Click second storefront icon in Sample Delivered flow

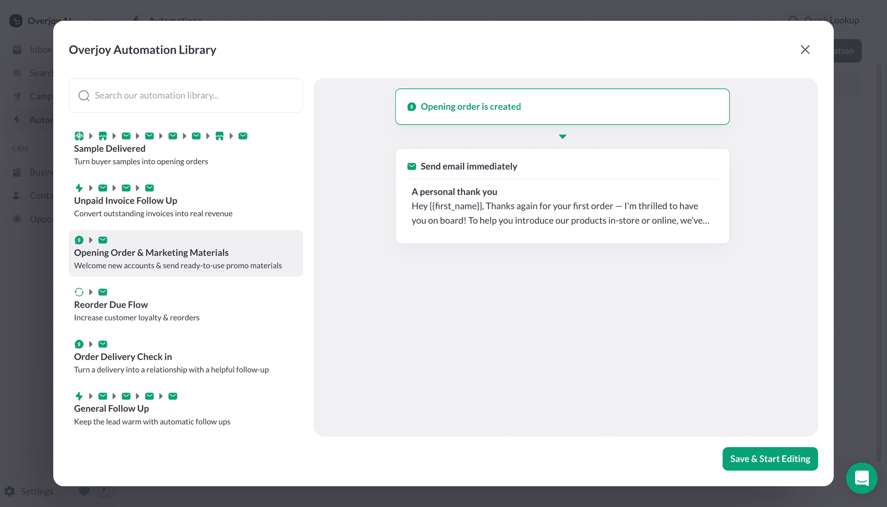click(220, 136)
